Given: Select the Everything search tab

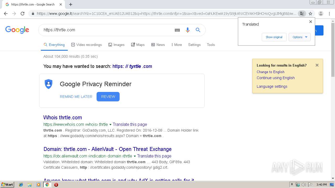Looking at the screenshot, I should (54, 45).
